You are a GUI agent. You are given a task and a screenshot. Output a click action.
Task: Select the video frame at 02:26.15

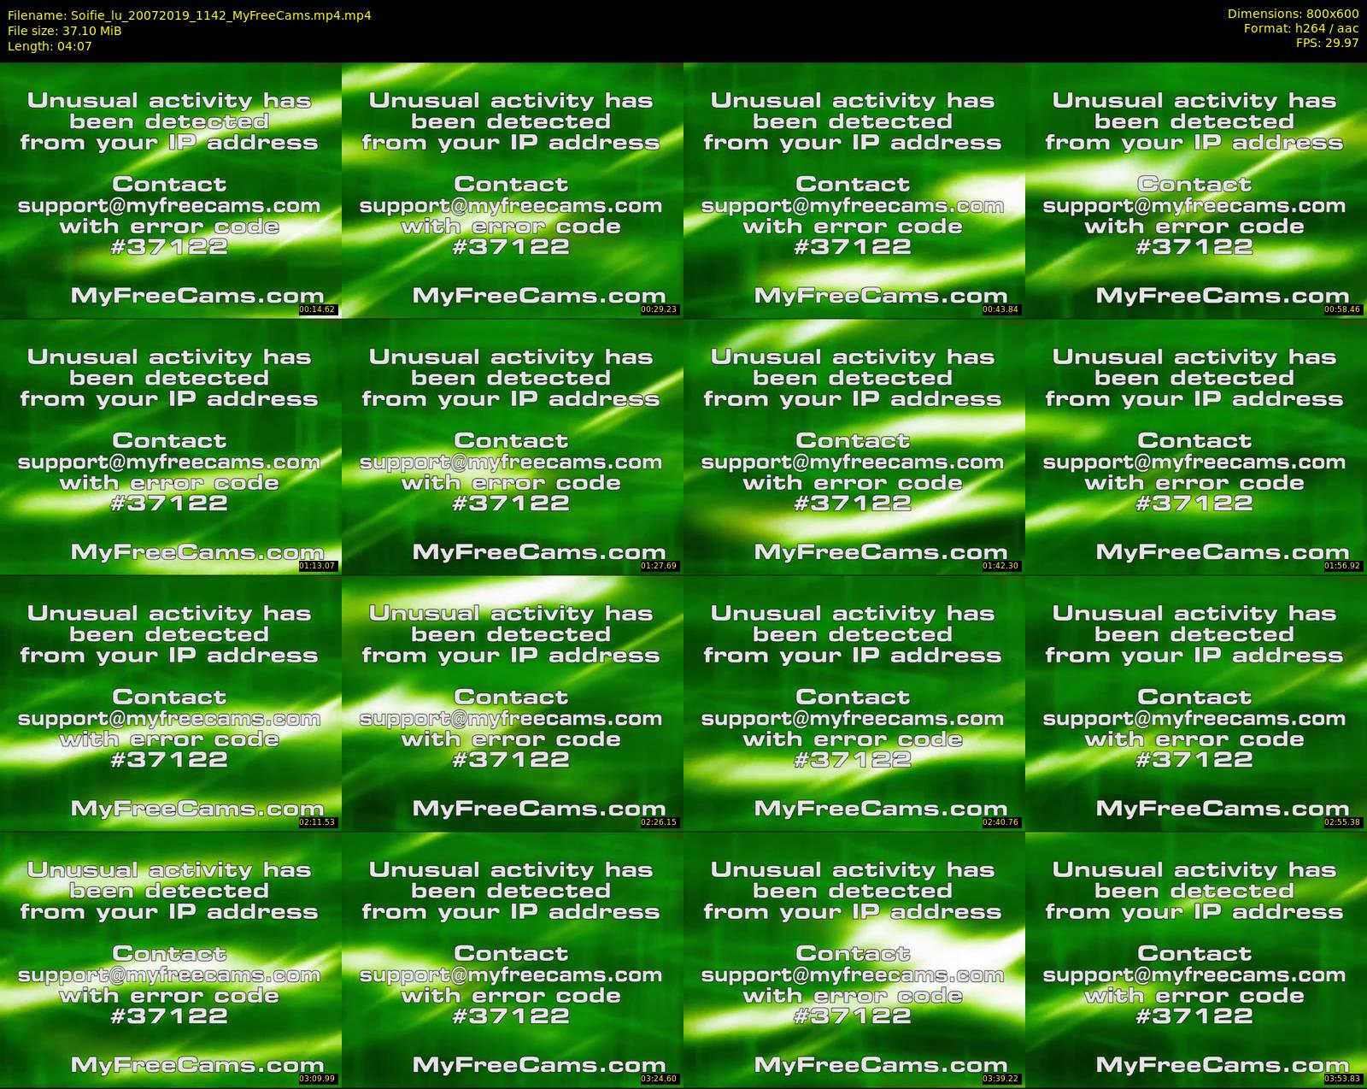pyautogui.click(x=512, y=703)
